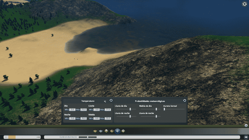This screenshot has width=249, height=140.
Task: Select the first sandy terrain tile toolbar icon
Action: pyautogui.click(x=95, y=131)
